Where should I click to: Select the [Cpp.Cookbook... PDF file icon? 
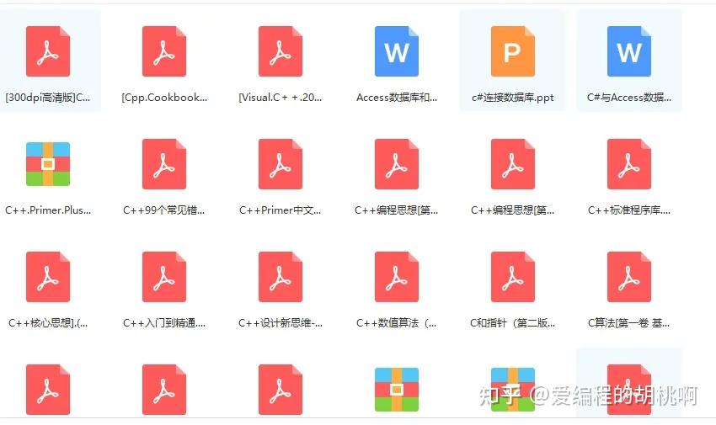pyautogui.click(x=164, y=51)
